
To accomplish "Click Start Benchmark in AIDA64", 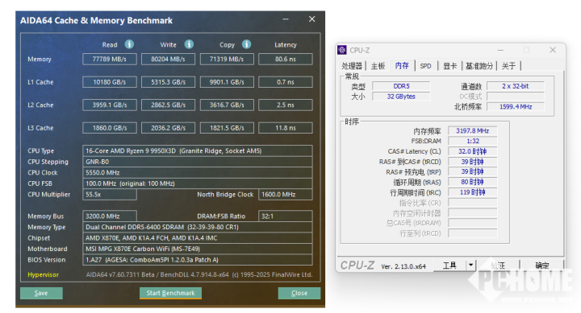I will tap(170, 293).
